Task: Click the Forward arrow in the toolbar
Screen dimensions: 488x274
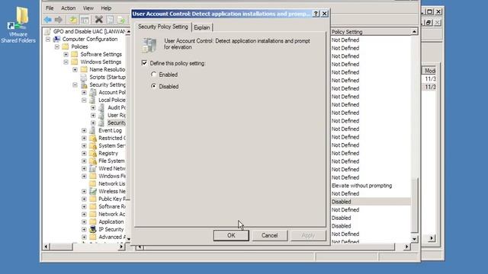Action: [59, 20]
